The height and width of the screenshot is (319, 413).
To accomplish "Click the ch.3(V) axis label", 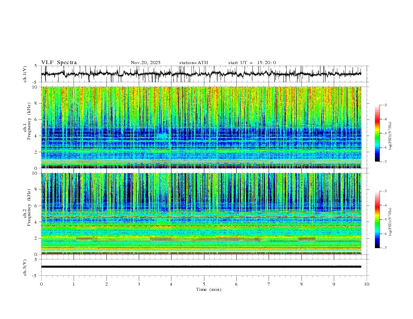I will click(x=25, y=267).
